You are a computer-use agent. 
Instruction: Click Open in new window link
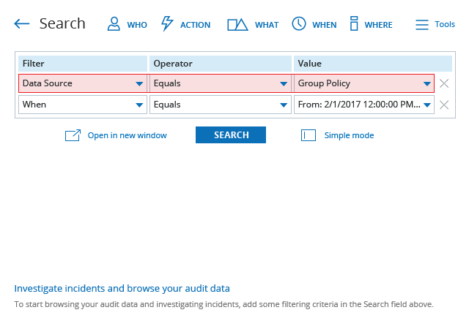[x=127, y=135]
